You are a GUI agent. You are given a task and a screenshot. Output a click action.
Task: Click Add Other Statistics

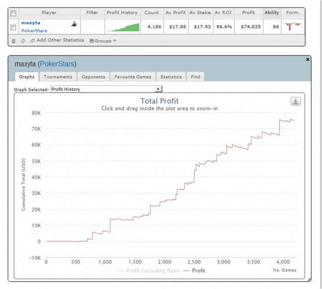[57, 41]
